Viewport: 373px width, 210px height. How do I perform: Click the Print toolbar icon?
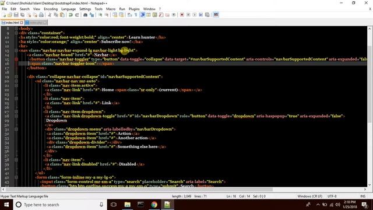(x=41, y=15)
